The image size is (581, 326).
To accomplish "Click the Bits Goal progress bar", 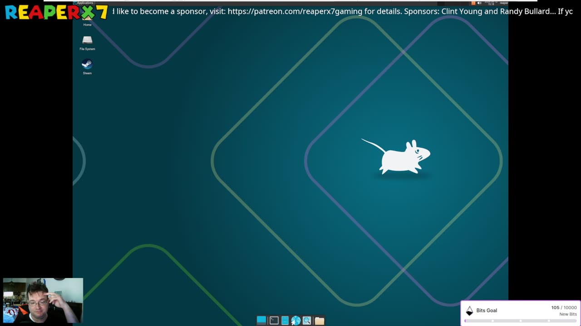I will point(521,321).
